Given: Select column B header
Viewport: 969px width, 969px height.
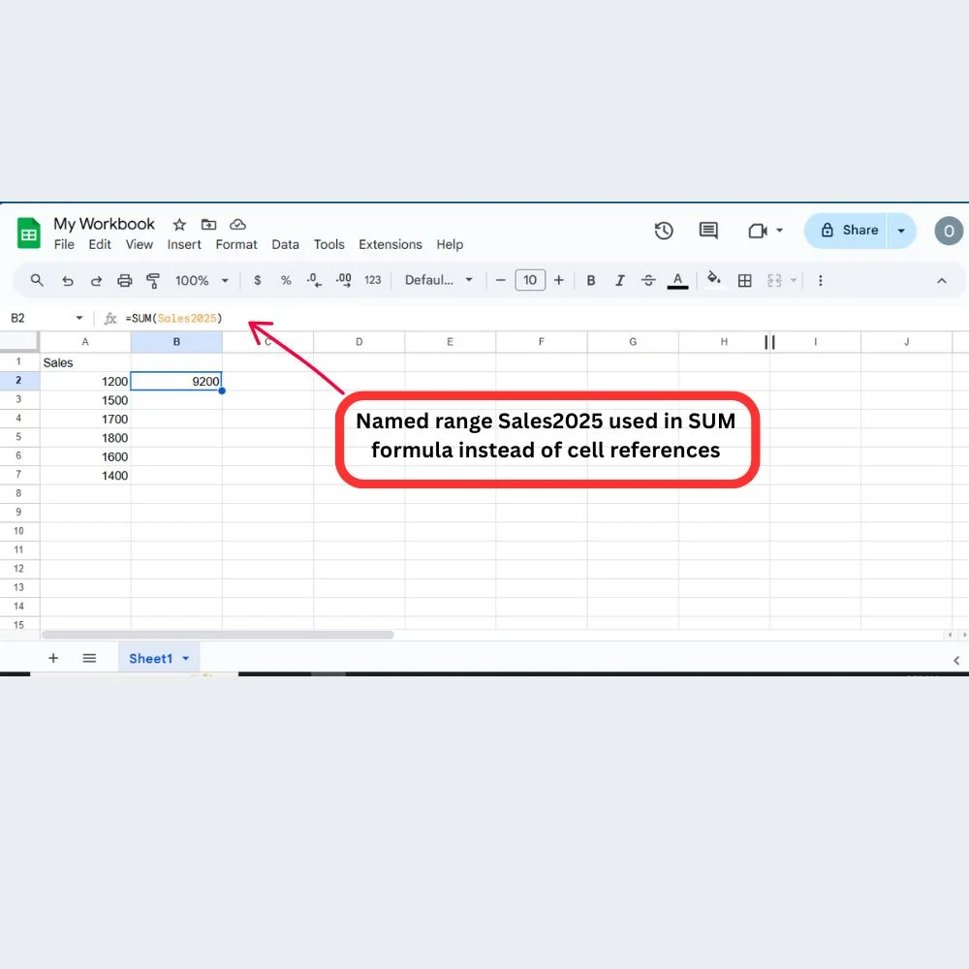Looking at the screenshot, I should point(176,342).
